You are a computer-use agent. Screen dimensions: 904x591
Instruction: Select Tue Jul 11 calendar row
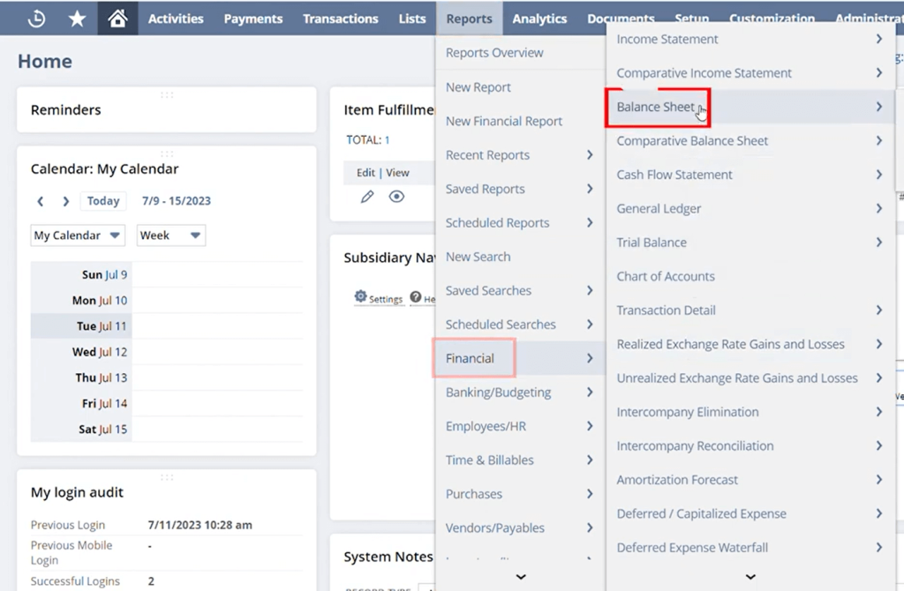(167, 326)
